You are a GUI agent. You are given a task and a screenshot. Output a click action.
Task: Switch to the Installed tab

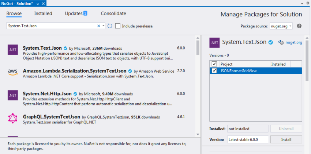pyautogui.click(x=43, y=14)
